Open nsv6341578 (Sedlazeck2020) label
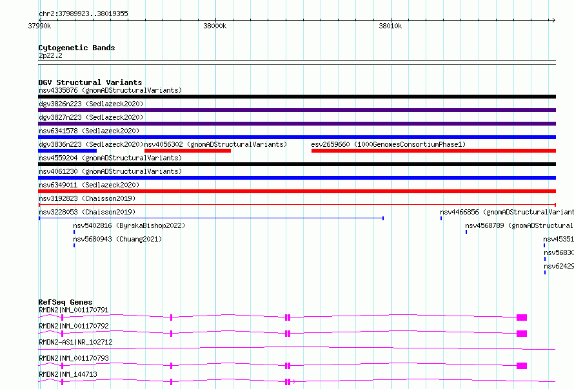574x389 pixels. 89,131
